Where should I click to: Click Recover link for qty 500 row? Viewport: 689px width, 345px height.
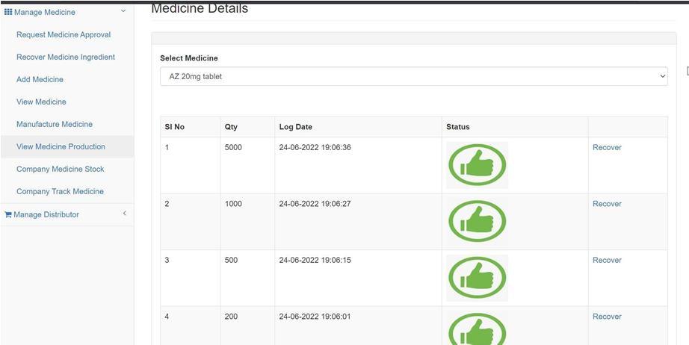(x=607, y=260)
